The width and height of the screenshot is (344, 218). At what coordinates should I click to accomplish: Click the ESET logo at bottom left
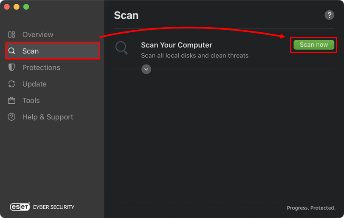[x=20, y=207]
